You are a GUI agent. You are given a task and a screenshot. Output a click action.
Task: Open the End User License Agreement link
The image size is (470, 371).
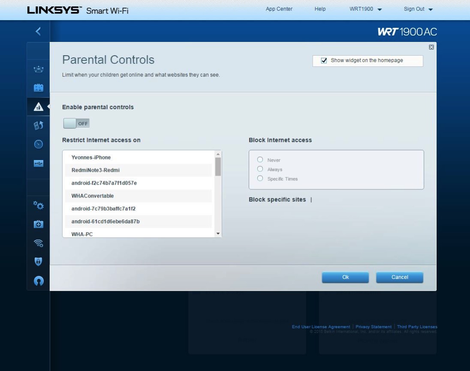tap(321, 327)
